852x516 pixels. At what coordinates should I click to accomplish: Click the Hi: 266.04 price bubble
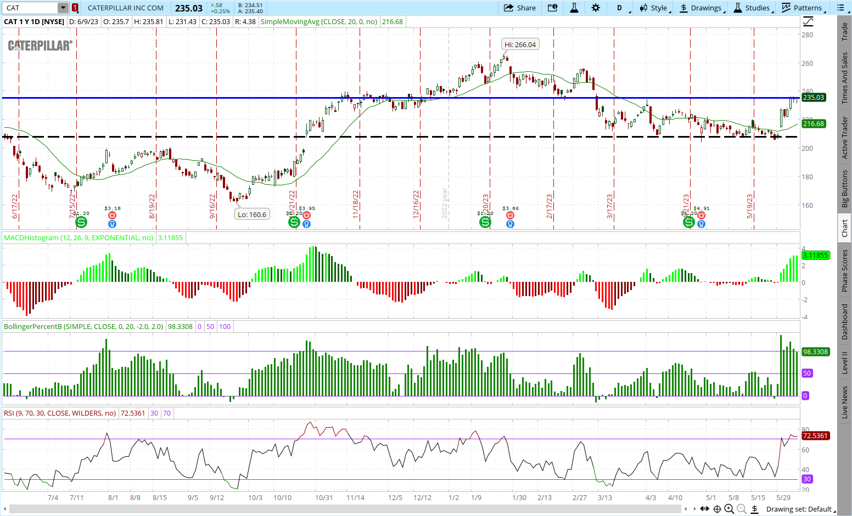click(x=520, y=44)
